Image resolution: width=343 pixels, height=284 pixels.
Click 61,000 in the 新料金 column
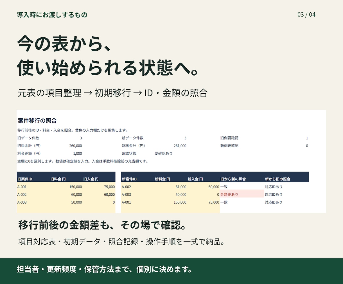(x=181, y=187)
